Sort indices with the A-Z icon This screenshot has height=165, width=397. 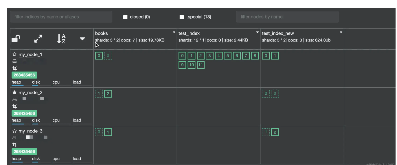[x=61, y=39]
